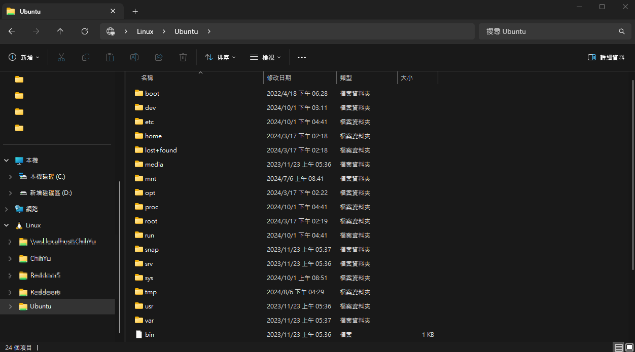Select 本機磁碟 (C:) in the sidebar
Viewport: 635px width, 352px height.
pos(48,177)
